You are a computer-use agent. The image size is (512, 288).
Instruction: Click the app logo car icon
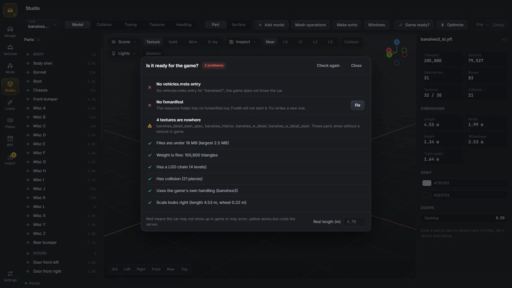click(x=10, y=11)
